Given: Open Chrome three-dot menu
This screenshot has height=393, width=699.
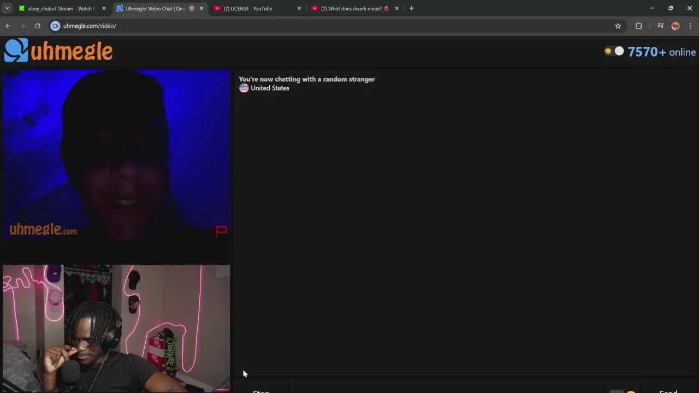Looking at the screenshot, I should [690, 26].
